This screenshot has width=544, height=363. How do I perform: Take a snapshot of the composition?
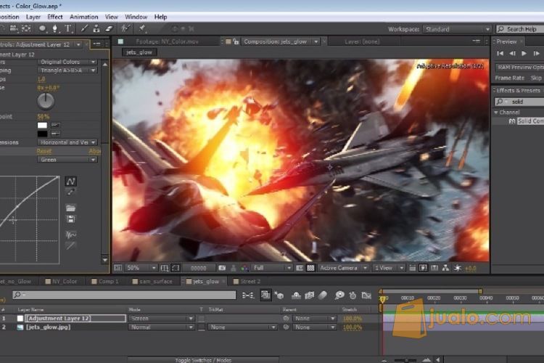tap(222, 268)
